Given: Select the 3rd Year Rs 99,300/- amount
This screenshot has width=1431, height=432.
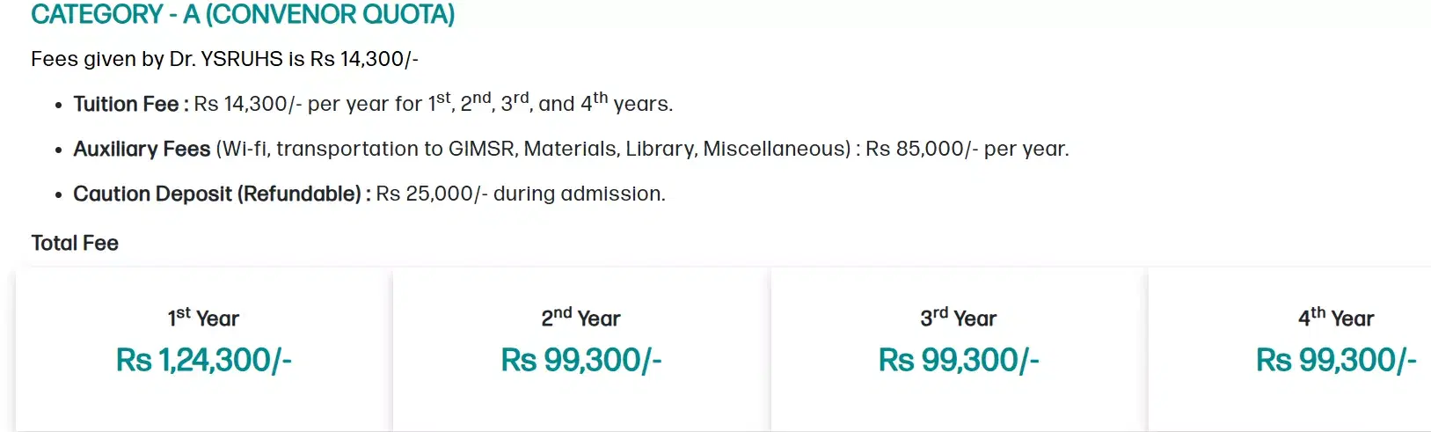Looking at the screenshot, I should [958, 360].
